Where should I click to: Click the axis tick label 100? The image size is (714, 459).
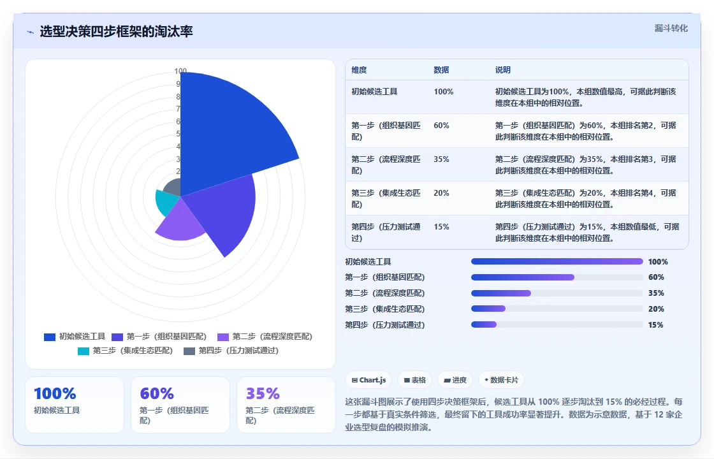click(180, 71)
